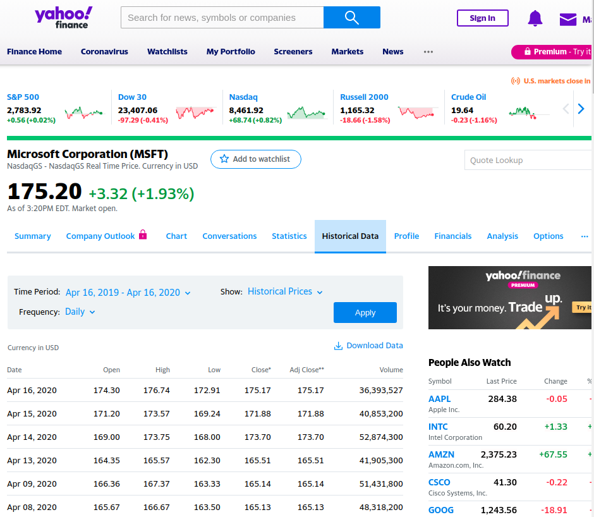
Task: Go to Watchlists in navigation
Action: [167, 52]
